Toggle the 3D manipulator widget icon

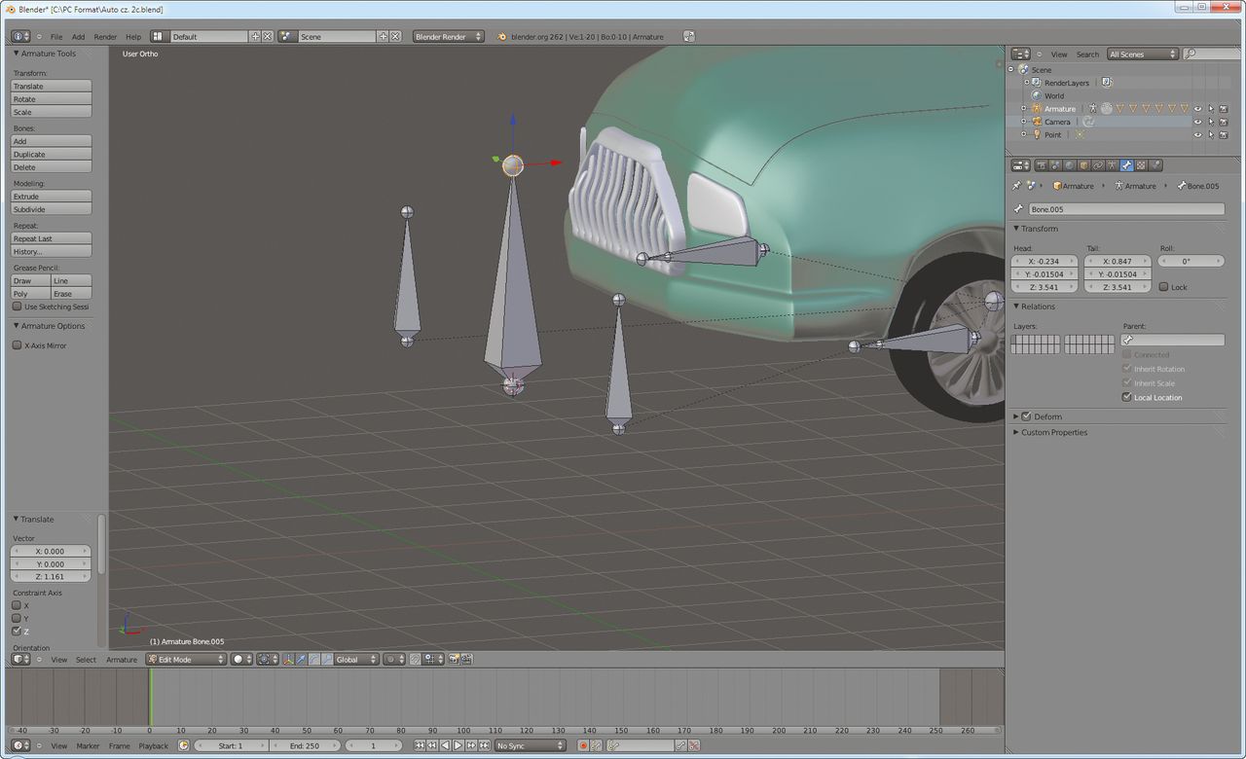289,659
